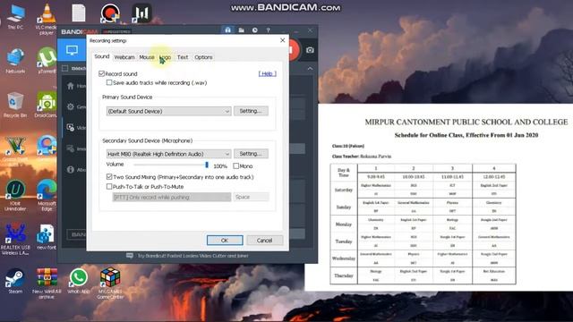Open the Recycle Bin
This screenshot has height=322, width=573.
15,105
